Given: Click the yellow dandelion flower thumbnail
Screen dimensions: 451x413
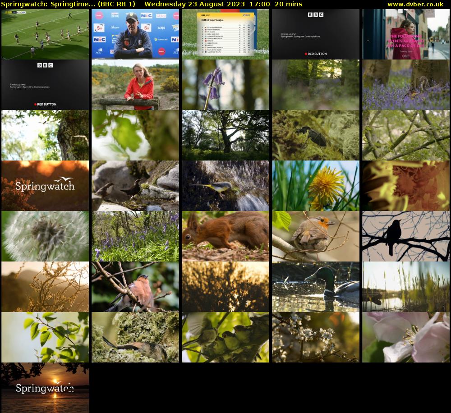Looking at the screenshot, I should (x=316, y=186).
